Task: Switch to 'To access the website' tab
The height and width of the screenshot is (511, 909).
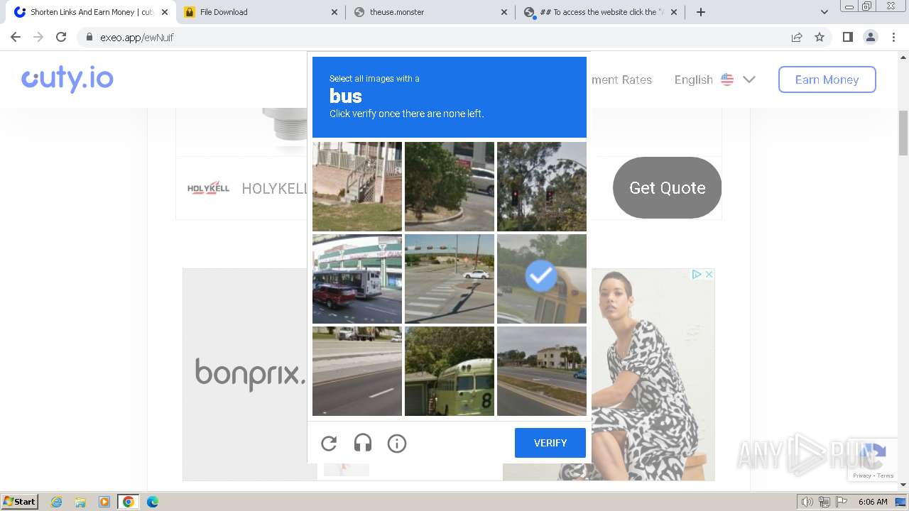Action: pyautogui.click(x=601, y=12)
